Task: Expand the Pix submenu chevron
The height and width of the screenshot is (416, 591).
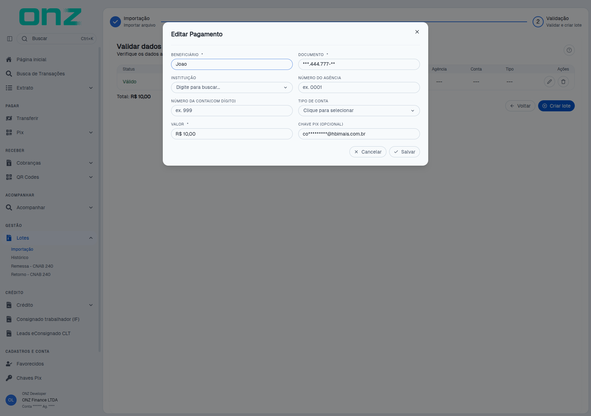Action: (x=91, y=132)
